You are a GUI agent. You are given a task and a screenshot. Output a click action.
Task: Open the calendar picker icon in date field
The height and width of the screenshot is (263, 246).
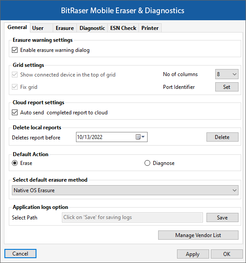[140, 137]
